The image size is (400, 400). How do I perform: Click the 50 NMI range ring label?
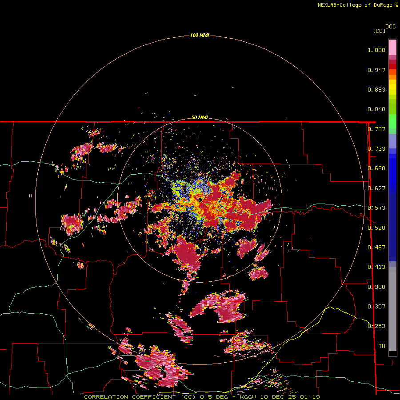[200, 118]
